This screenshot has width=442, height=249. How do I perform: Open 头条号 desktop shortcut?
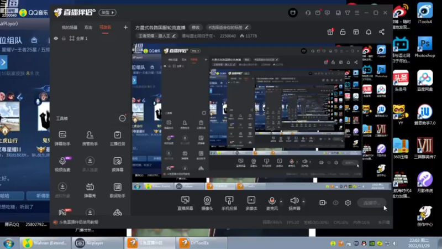[x=401, y=81]
